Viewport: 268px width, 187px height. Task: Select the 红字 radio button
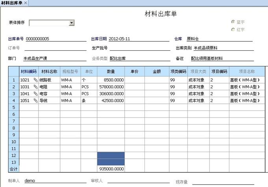click(x=233, y=29)
